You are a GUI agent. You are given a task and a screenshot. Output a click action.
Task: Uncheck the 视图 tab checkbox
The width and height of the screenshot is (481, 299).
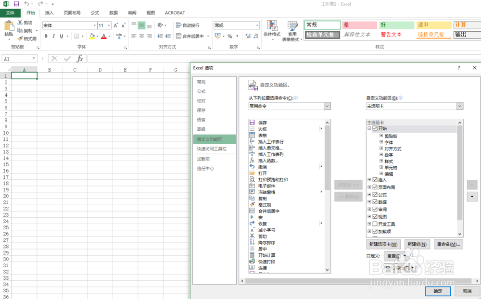tap(375, 216)
